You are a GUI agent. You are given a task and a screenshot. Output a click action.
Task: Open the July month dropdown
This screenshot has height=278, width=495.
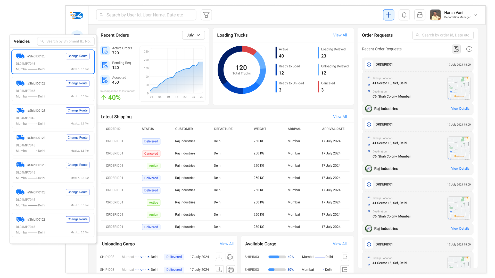(x=193, y=35)
